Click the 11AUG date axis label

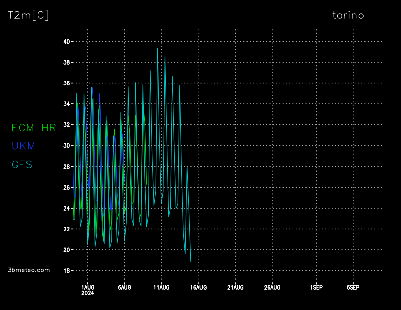coord(161,287)
